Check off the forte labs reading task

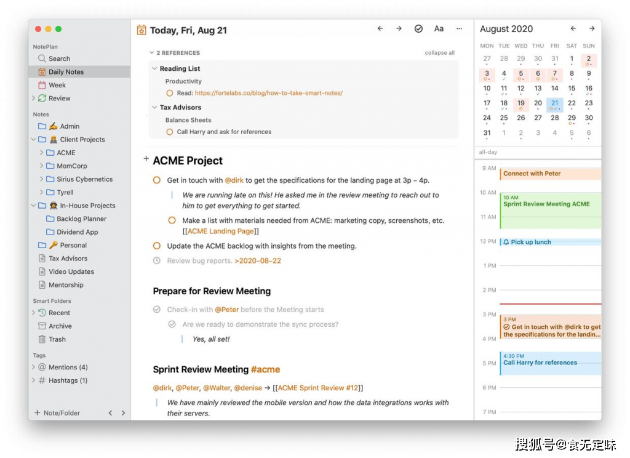point(170,94)
